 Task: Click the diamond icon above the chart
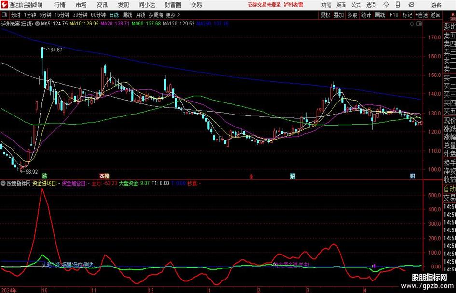(x=412, y=24)
